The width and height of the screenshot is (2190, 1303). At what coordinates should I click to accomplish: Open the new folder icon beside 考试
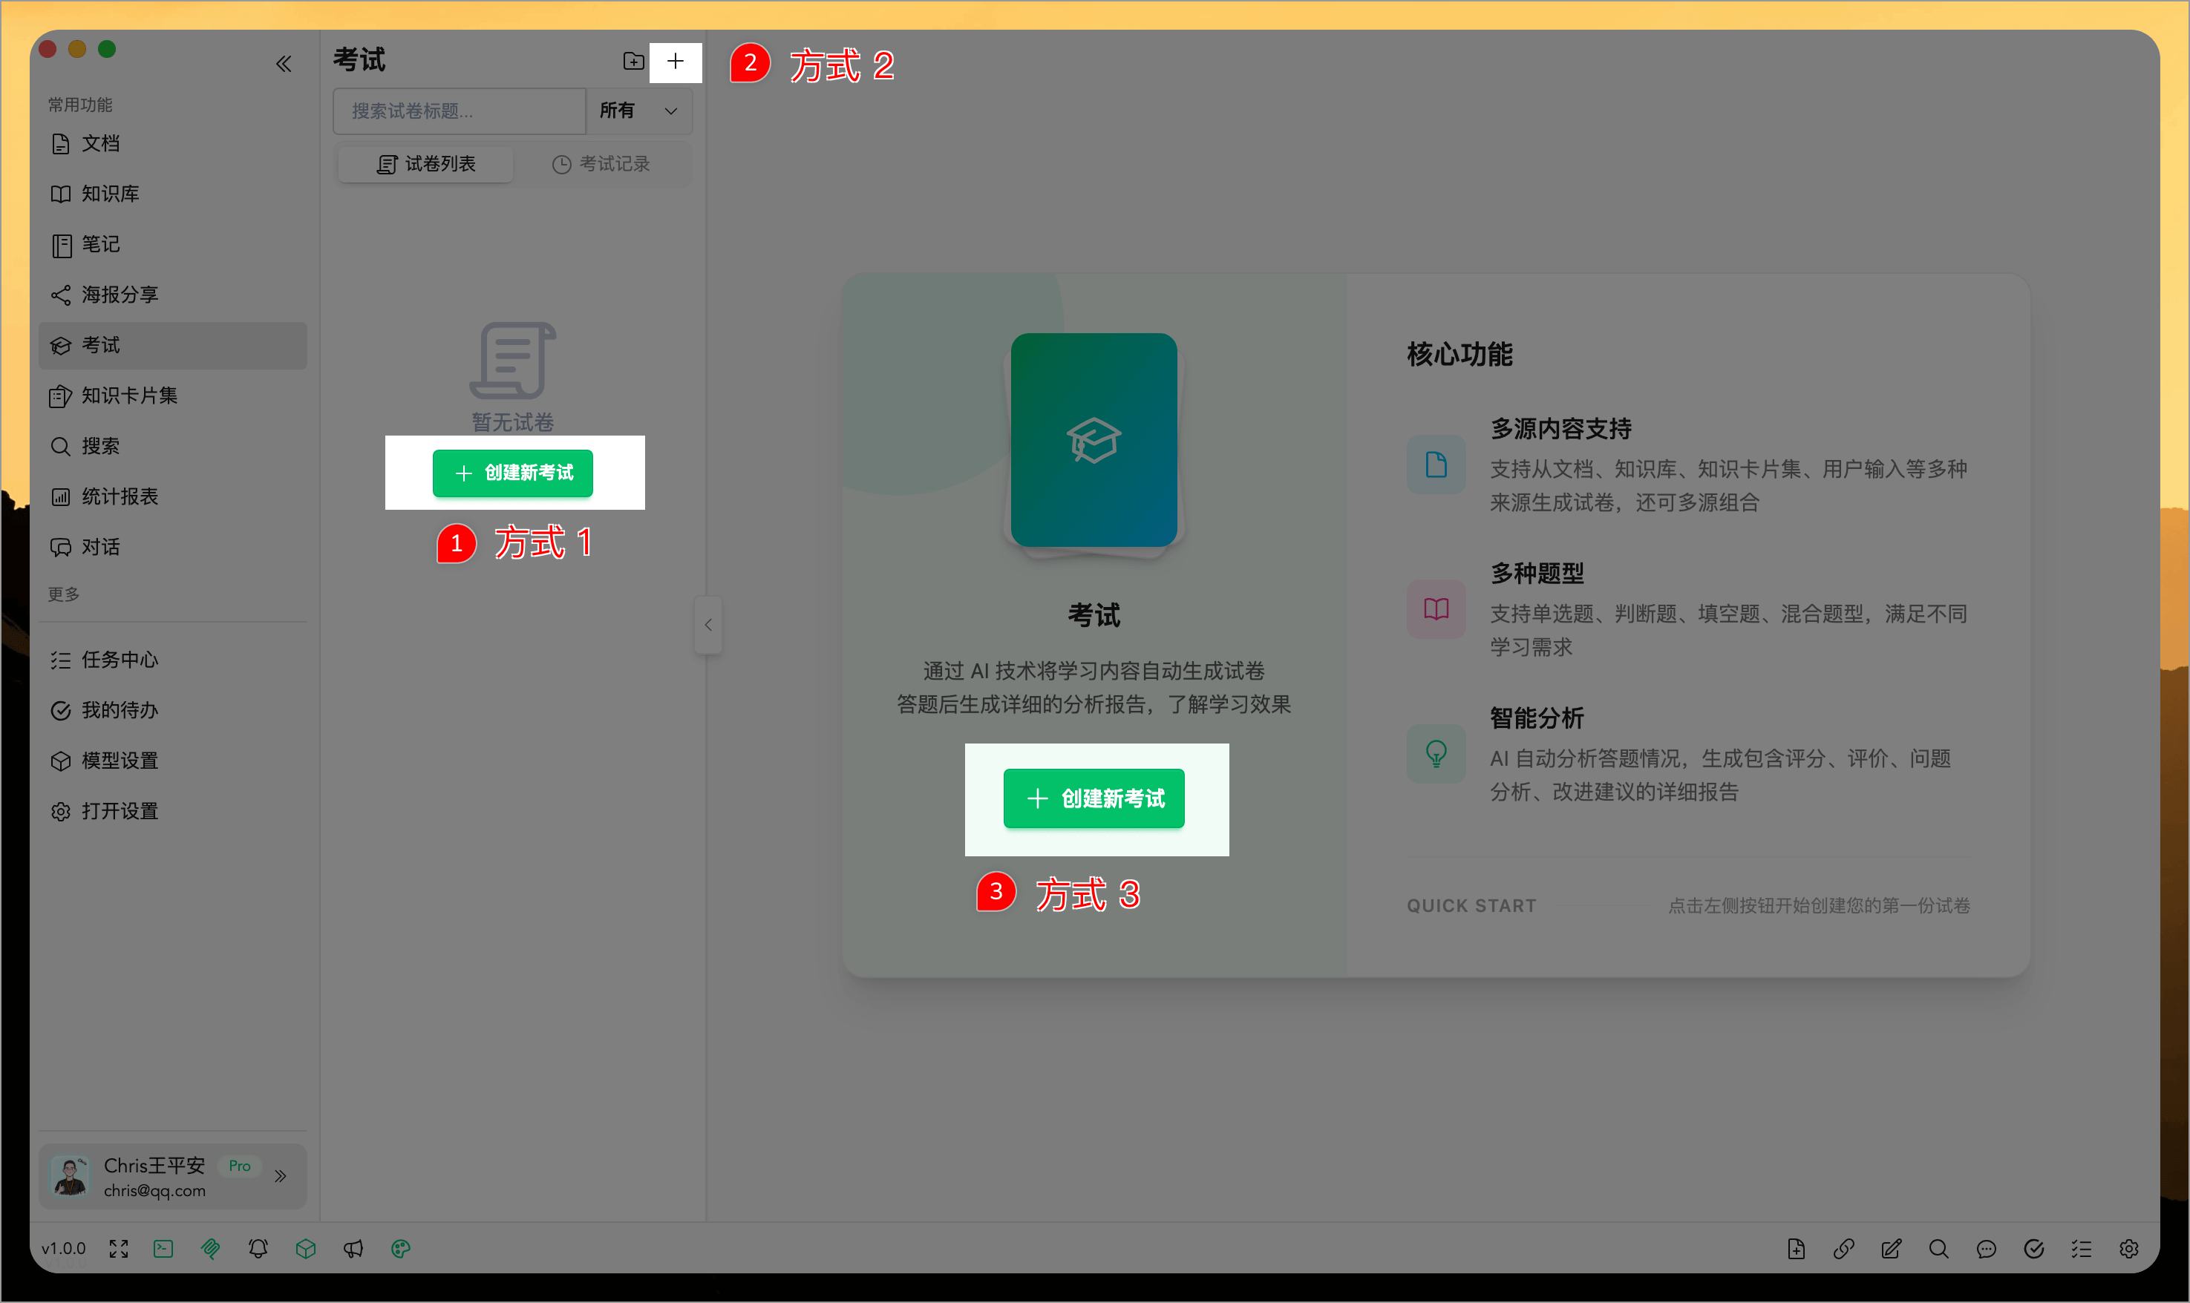click(x=633, y=61)
